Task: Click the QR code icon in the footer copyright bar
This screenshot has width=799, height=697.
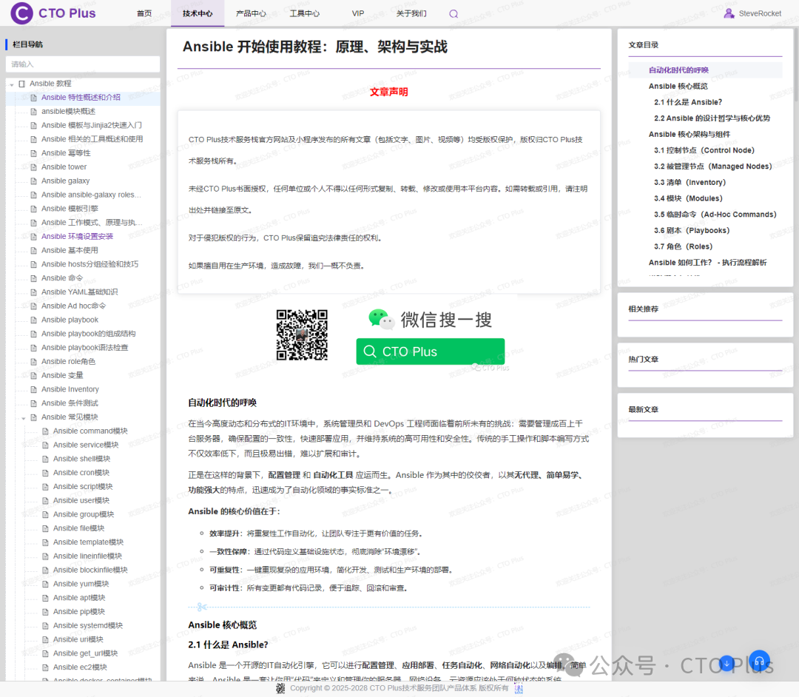Action: tap(280, 688)
